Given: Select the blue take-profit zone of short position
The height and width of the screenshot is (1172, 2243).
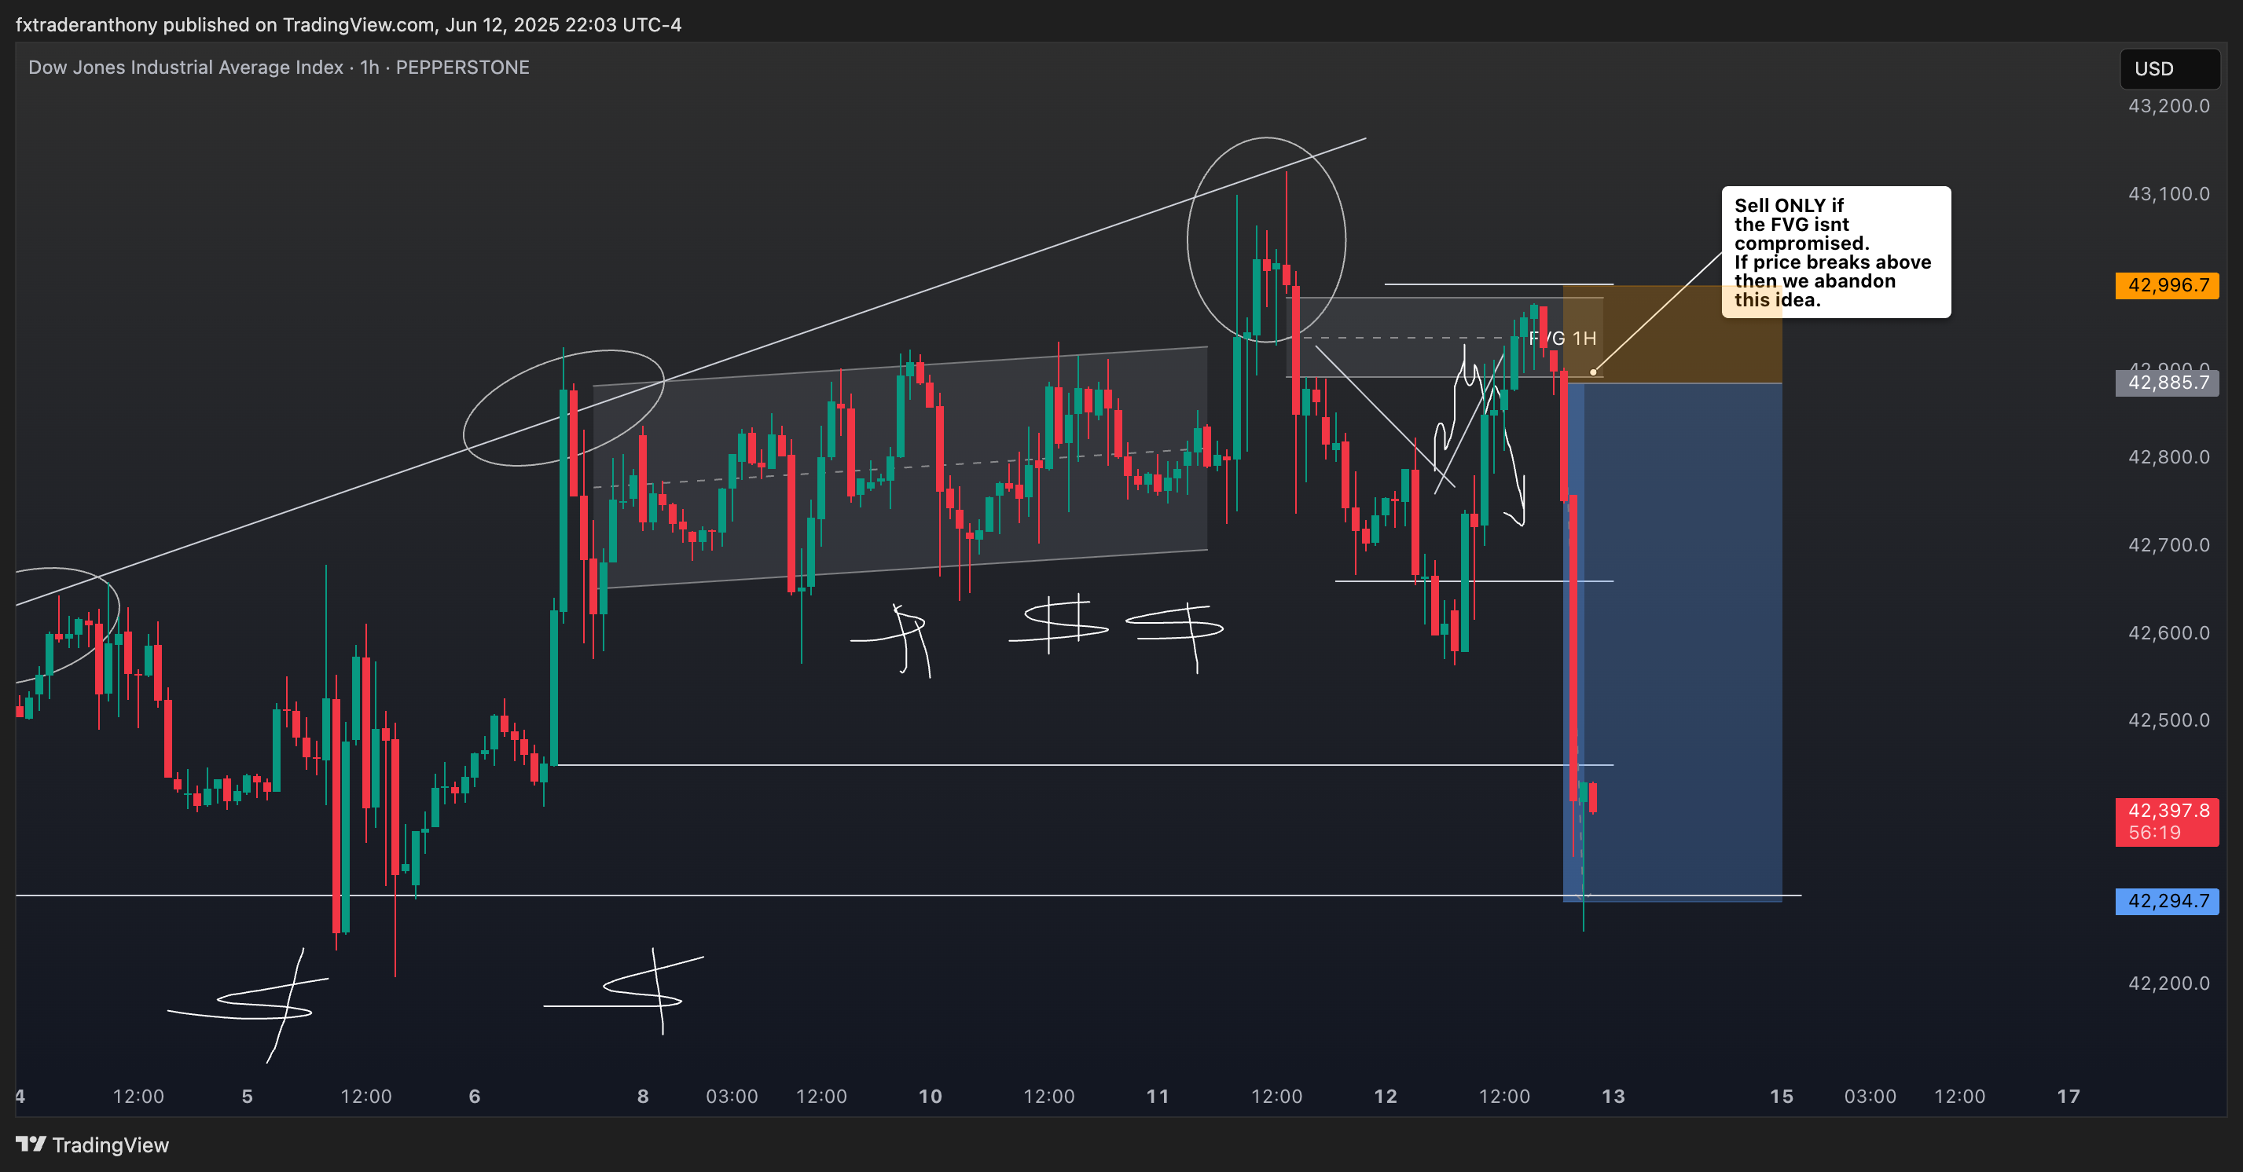Looking at the screenshot, I should click(x=1672, y=642).
